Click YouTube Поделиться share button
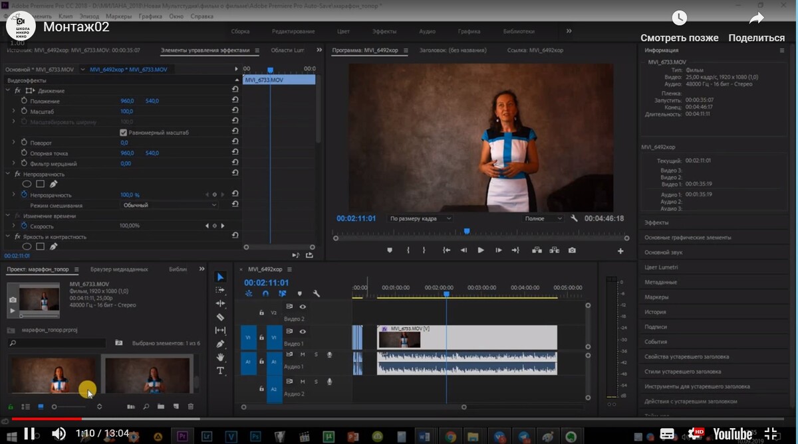Screen dimensions: 798x444 (x=757, y=27)
